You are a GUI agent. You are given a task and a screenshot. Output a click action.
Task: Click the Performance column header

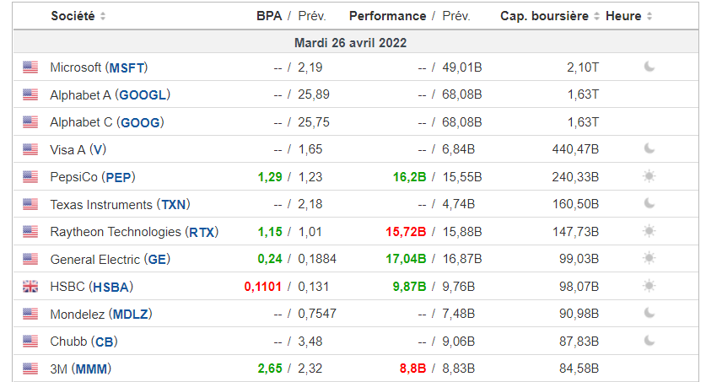(387, 16)
